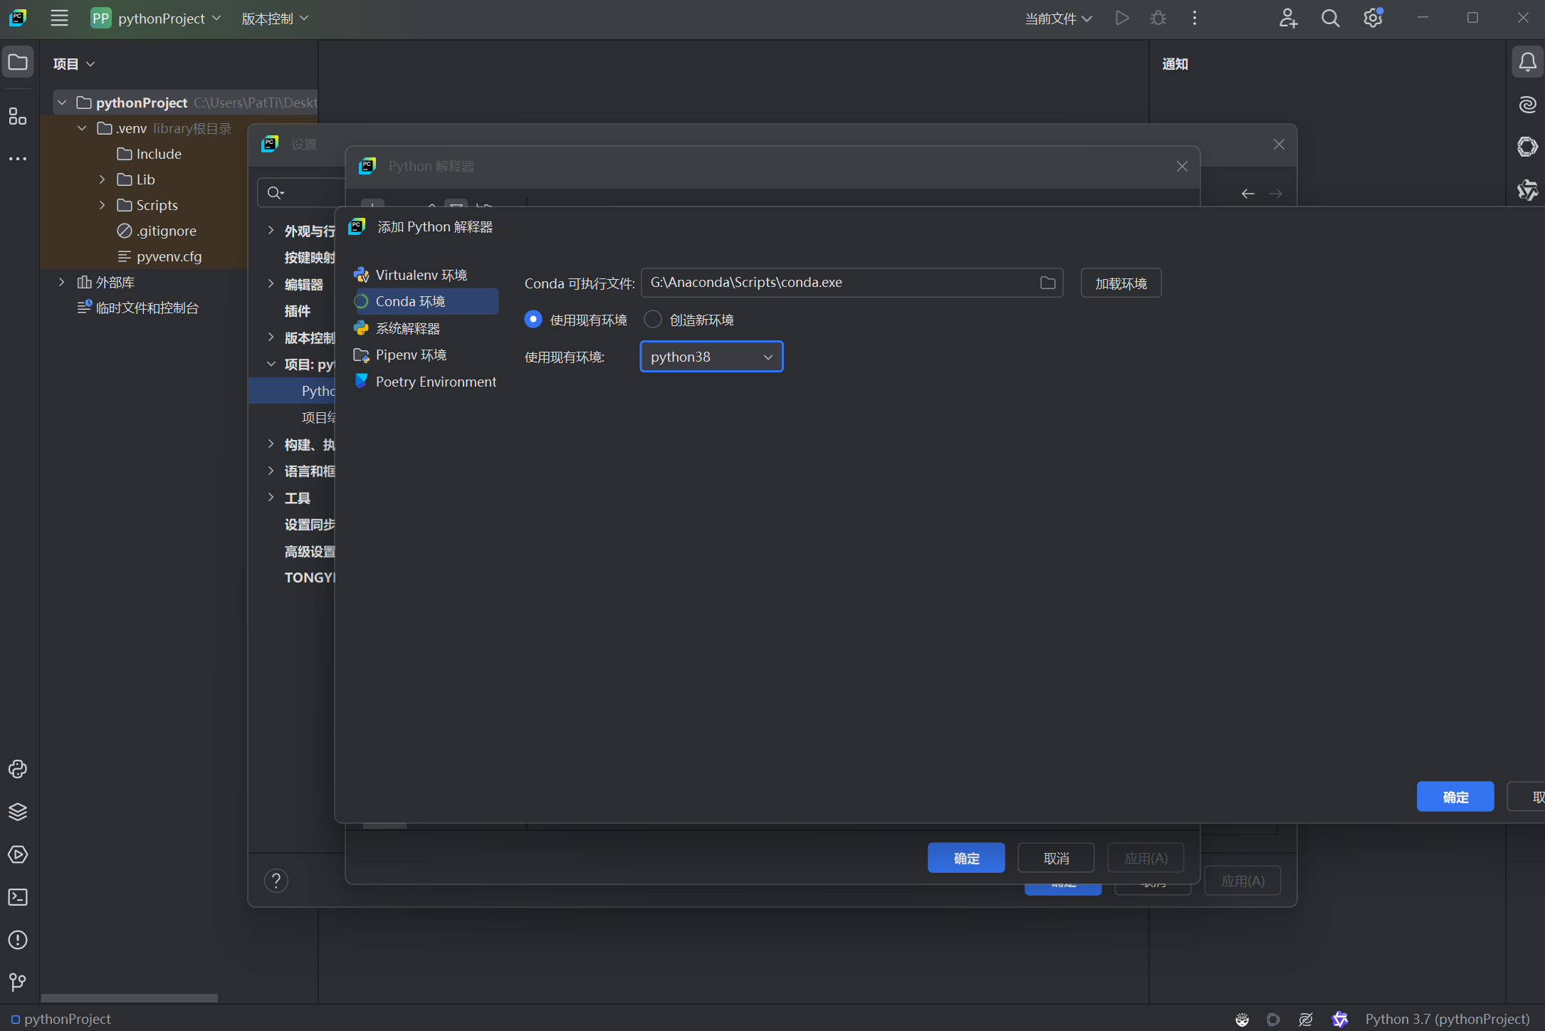Select the .gitignore file
Viewport: 1545px width, 1031px height.
(x=157, y=231)
